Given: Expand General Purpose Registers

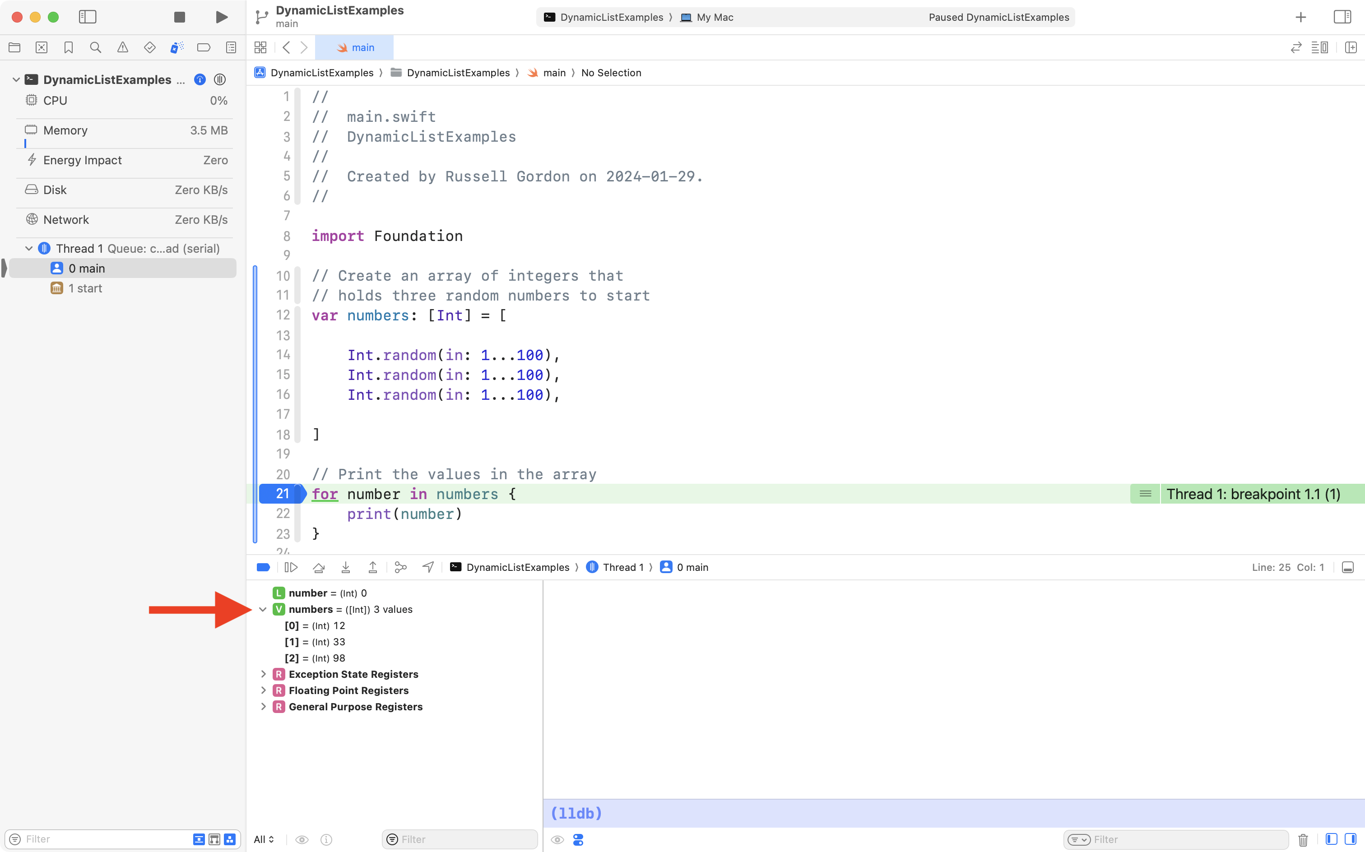Looking at the screenshot, I should [263, 707].
